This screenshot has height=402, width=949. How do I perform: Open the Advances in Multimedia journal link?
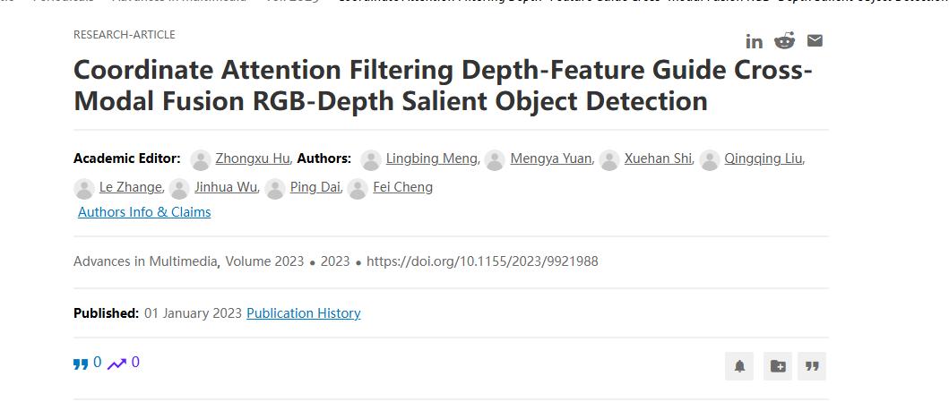tap(145, 261)
